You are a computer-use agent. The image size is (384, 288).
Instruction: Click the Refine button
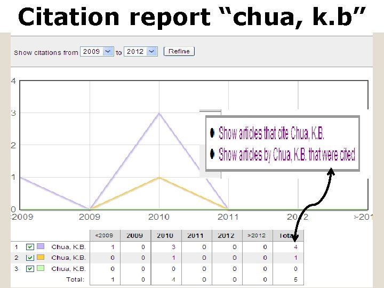pos(179,51)
